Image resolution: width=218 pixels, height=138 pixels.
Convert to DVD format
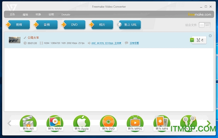point(108,123)
